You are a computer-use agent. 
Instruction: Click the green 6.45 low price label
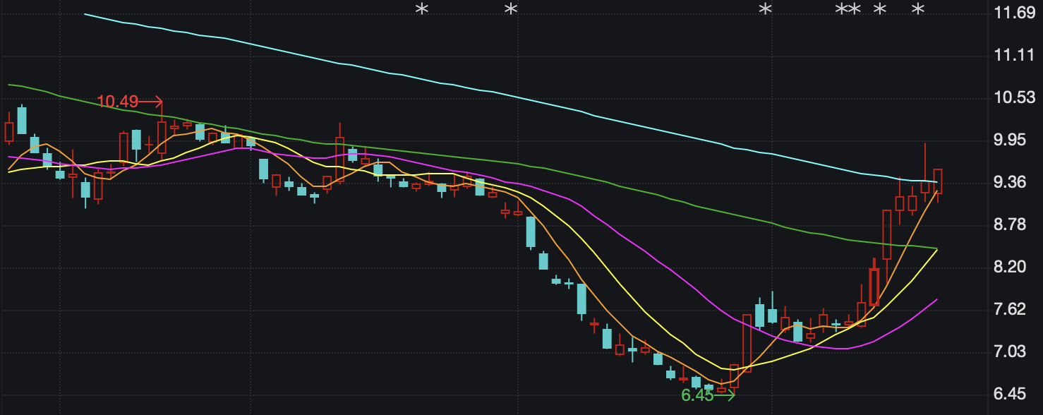[x=697, y=395]
